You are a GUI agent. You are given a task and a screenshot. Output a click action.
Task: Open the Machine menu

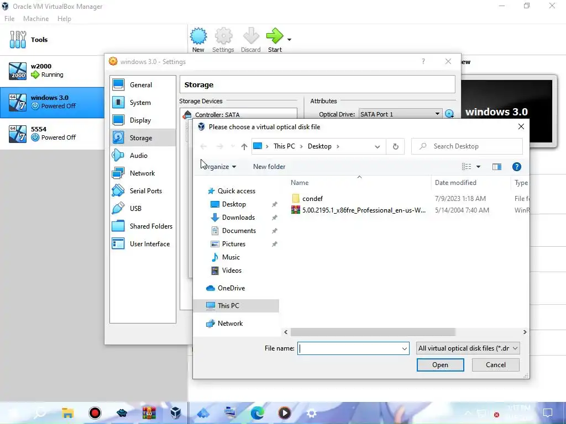click(x=36, y=19)
